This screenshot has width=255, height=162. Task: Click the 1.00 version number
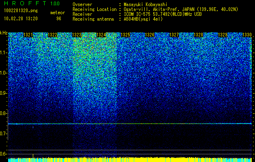[55, 3]
